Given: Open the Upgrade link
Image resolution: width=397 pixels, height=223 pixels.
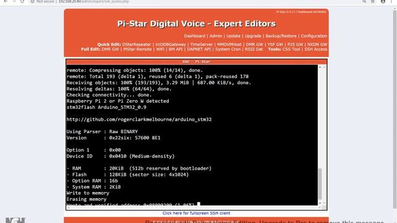Looking at the screenshot, I should tap(253, 36).
